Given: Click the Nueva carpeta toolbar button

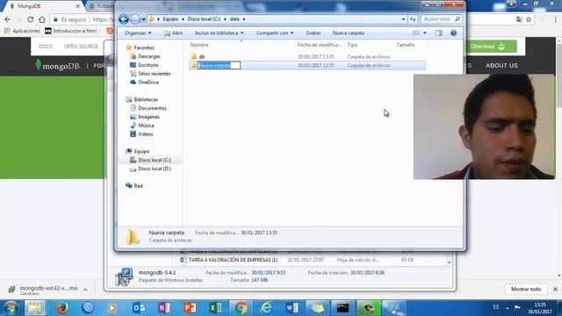Looking at the screenshot, I should tap(349, 33).
